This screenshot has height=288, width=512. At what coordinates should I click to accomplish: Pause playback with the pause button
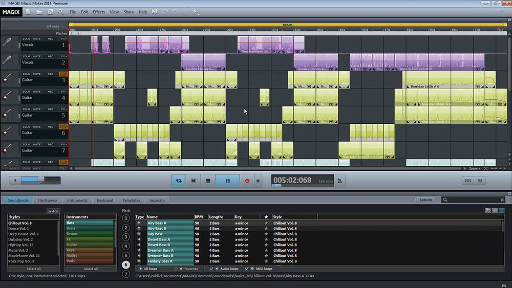pos(228,181)
